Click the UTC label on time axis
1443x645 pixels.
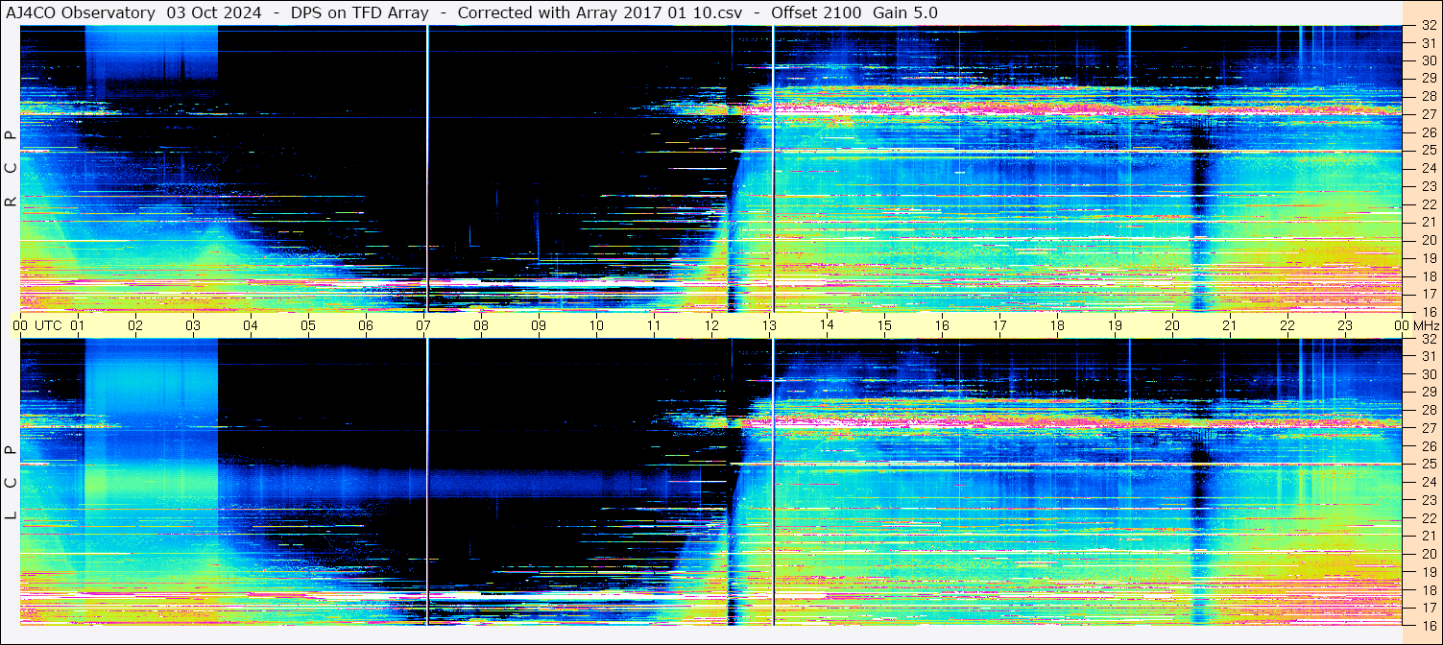pyautogui.click(x=48, y=325)
